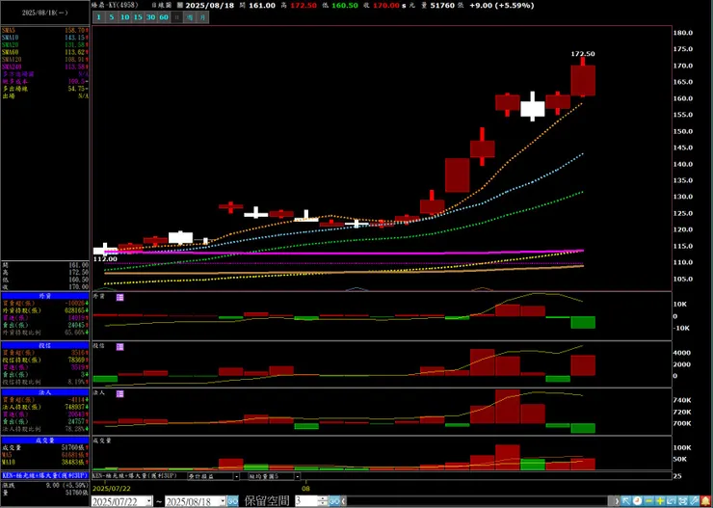Click the date box 2025/08/18 at the top left
Image resolution: width=713 pixels, height=508 pixels.
(x=44, y=13)
